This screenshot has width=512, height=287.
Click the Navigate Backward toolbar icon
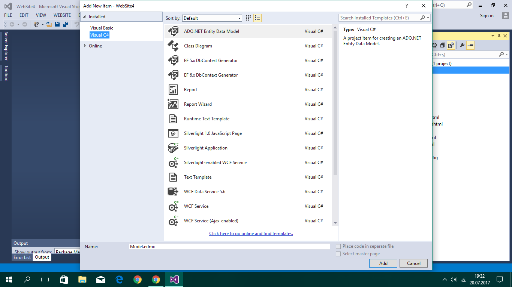click(x=12, y=24)
